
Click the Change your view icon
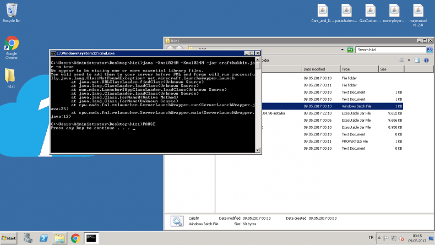coord(401,60)
